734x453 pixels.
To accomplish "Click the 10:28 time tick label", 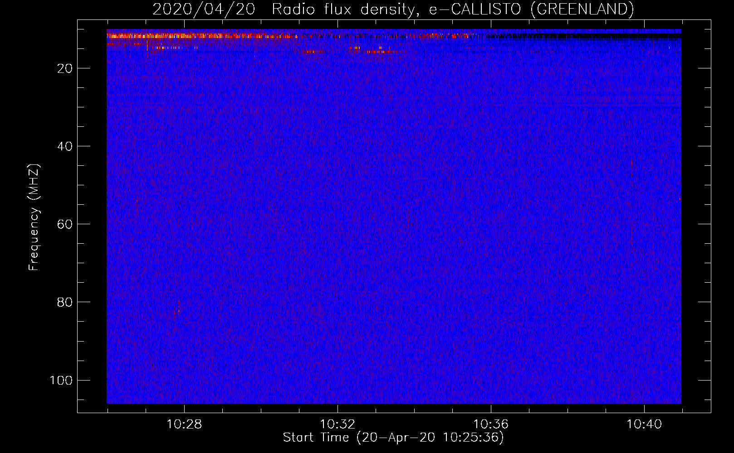I will [x=184, y=424].
